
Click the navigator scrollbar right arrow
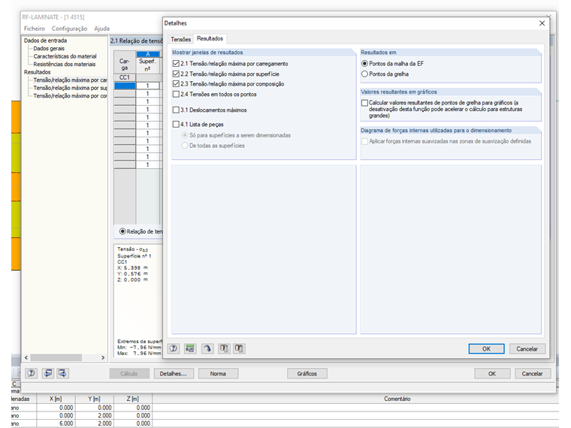[x=103, y=357]
